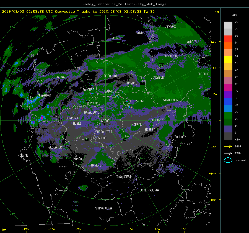Click the white 23MN arrow legend icon
This screenshot has height=233, width=249.
click(228, 153)
